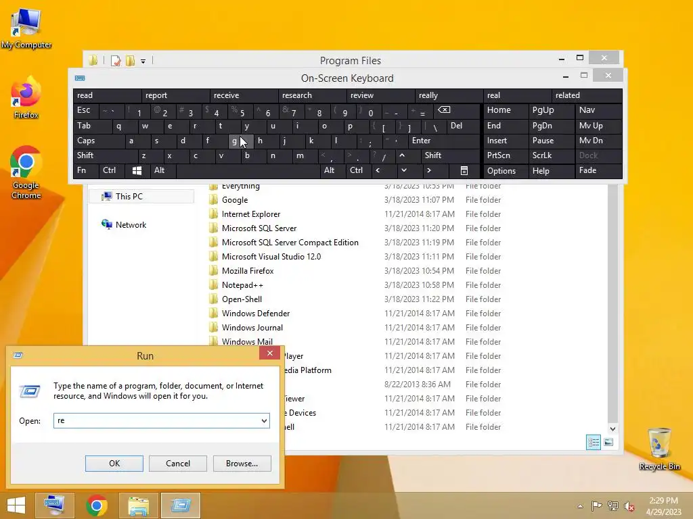Launch Firefox from the desktop icon
This screenshot has height=519, width=693.
pos(26,97)
